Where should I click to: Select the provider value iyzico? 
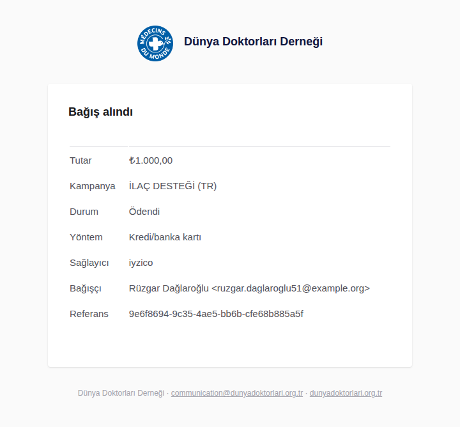(141, 263)
